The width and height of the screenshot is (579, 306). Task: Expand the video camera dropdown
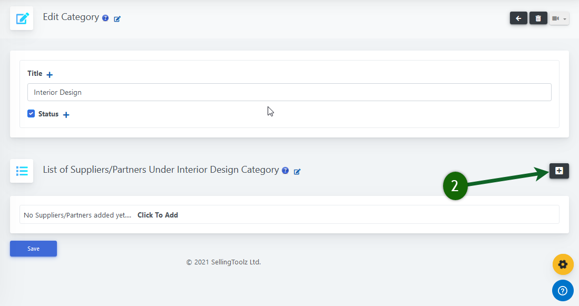click(559, 18)
